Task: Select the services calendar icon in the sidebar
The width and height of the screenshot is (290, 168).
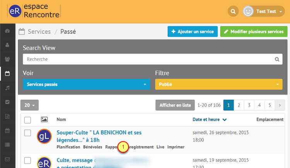Action: [7, 74]
